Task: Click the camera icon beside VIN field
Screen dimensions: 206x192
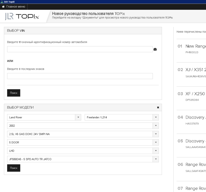Action: coord(155,49)
